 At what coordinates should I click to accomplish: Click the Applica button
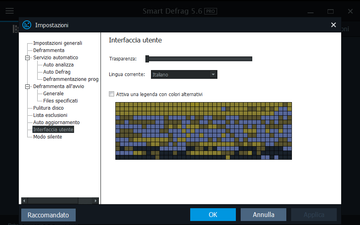pos(314,215)
